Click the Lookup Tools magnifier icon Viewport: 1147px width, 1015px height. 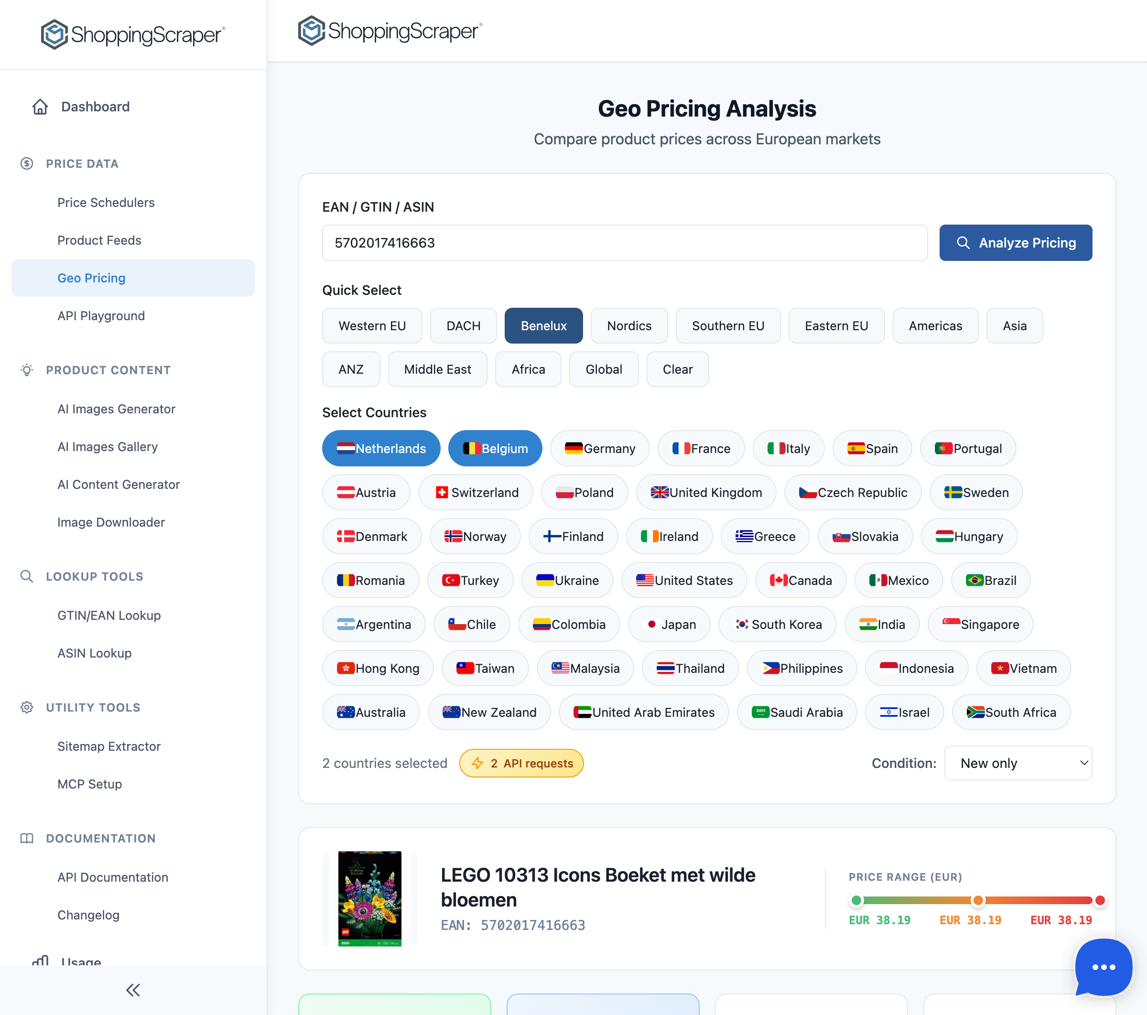pos(26,576)
